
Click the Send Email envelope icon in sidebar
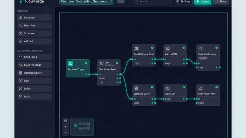[21, 57]
